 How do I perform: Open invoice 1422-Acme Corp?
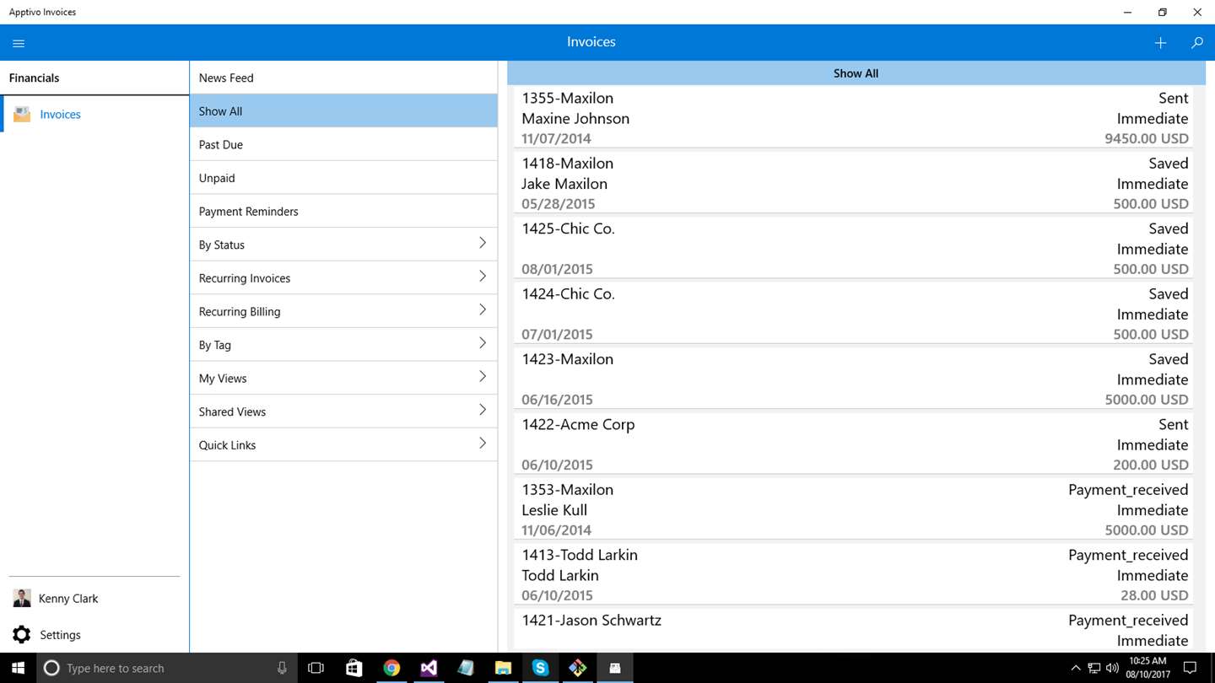855,444
